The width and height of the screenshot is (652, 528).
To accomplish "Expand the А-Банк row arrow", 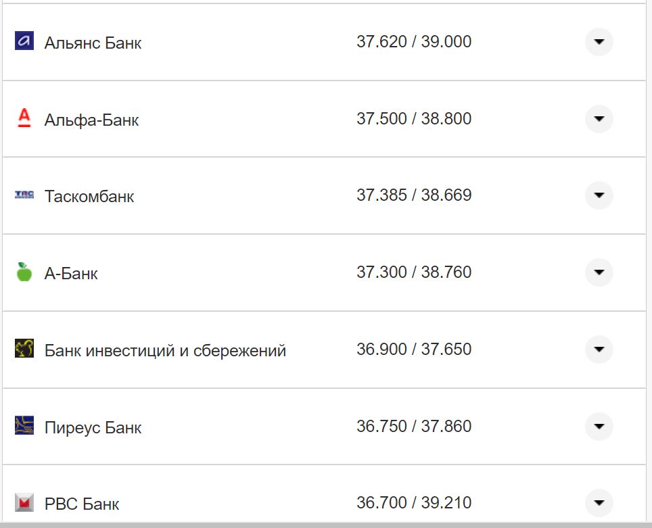I will click(599, 272).
